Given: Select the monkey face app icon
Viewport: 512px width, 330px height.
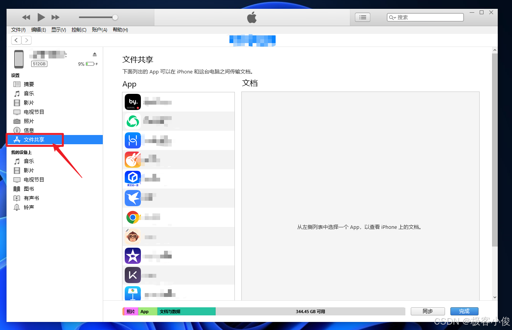Looking at the screenshot, I should tap(133, 237).
